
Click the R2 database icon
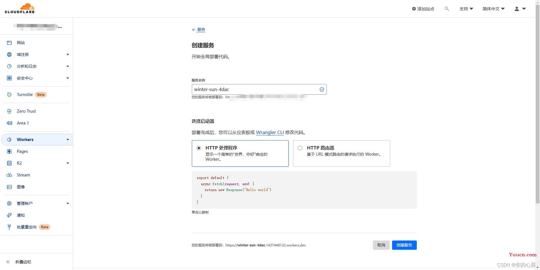pyautogui.click(x=9, y=163)
